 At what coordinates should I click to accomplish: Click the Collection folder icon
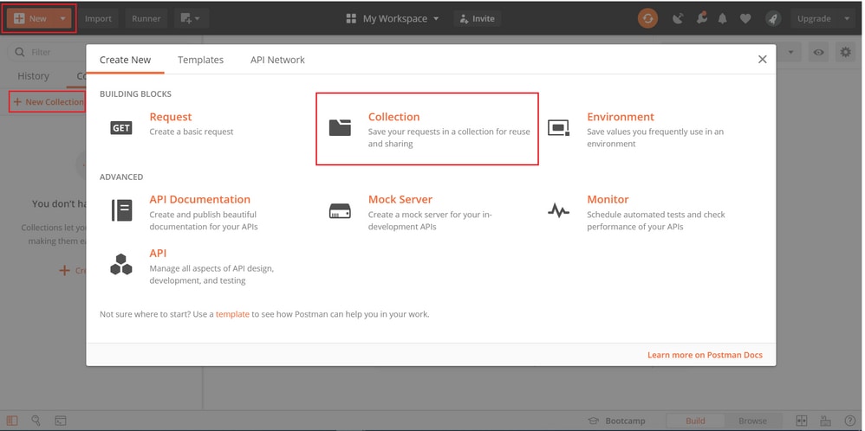pyautogui.click(x=340, y=127)
